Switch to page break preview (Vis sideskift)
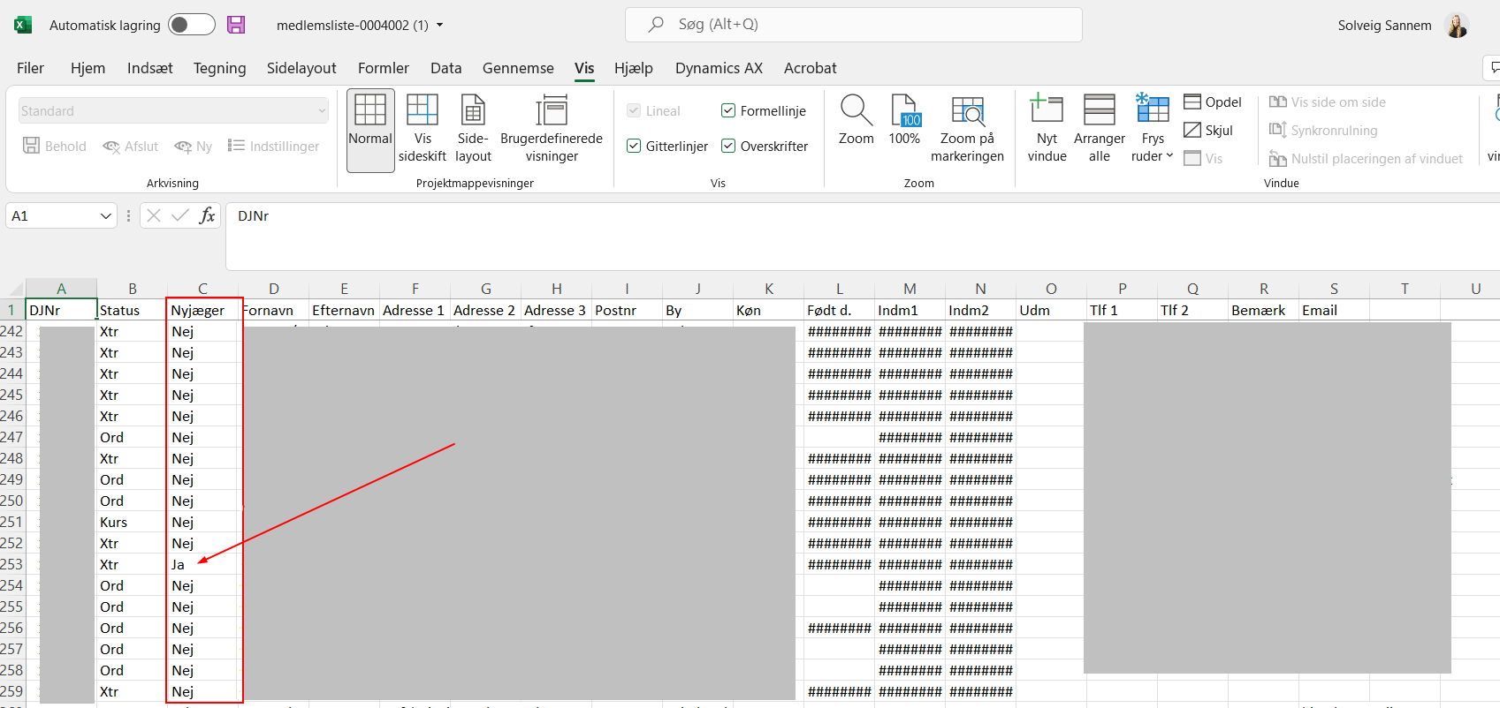Screen dimensions: 1500x708 (x=423, y=130)
